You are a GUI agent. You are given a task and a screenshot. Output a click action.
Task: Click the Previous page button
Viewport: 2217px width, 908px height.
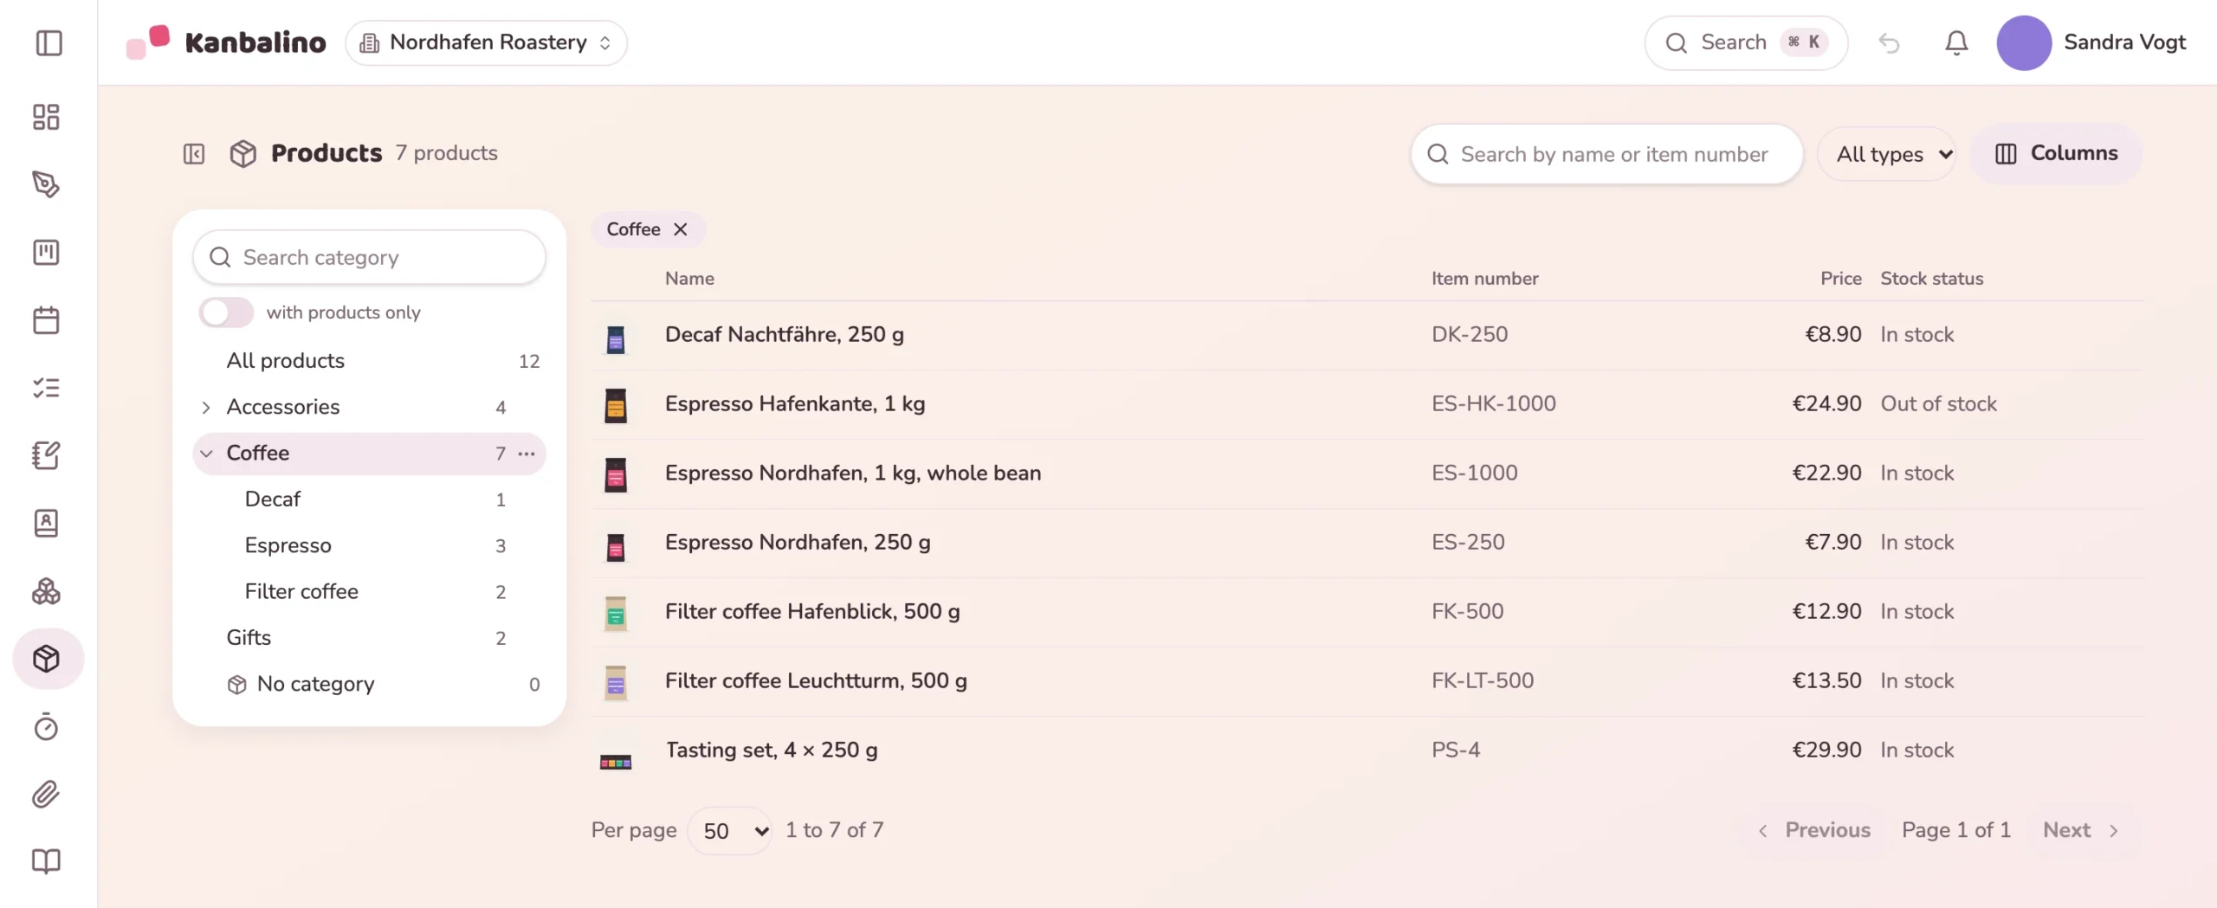(1813, 830)
